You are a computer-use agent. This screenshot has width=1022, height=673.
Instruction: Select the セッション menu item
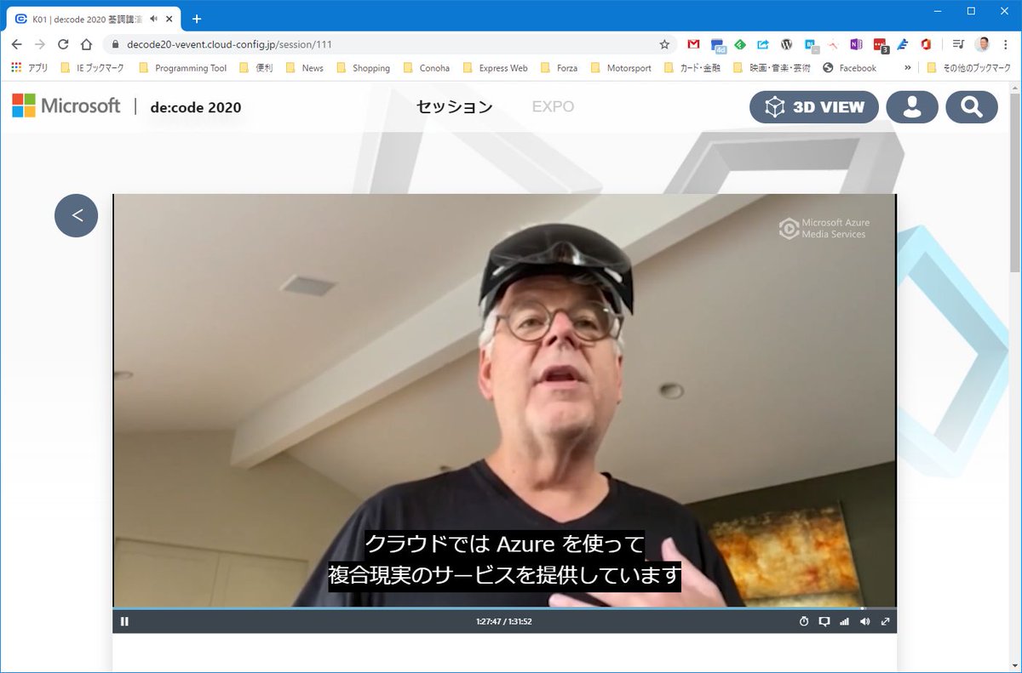[x=454, y=106]
